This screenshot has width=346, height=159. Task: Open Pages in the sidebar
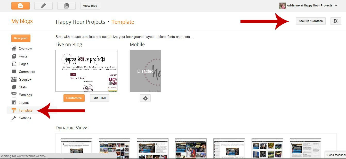(x=23, y=64)
